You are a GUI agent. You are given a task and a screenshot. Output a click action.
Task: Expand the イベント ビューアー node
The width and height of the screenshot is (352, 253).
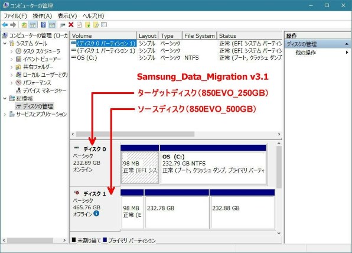11,59
